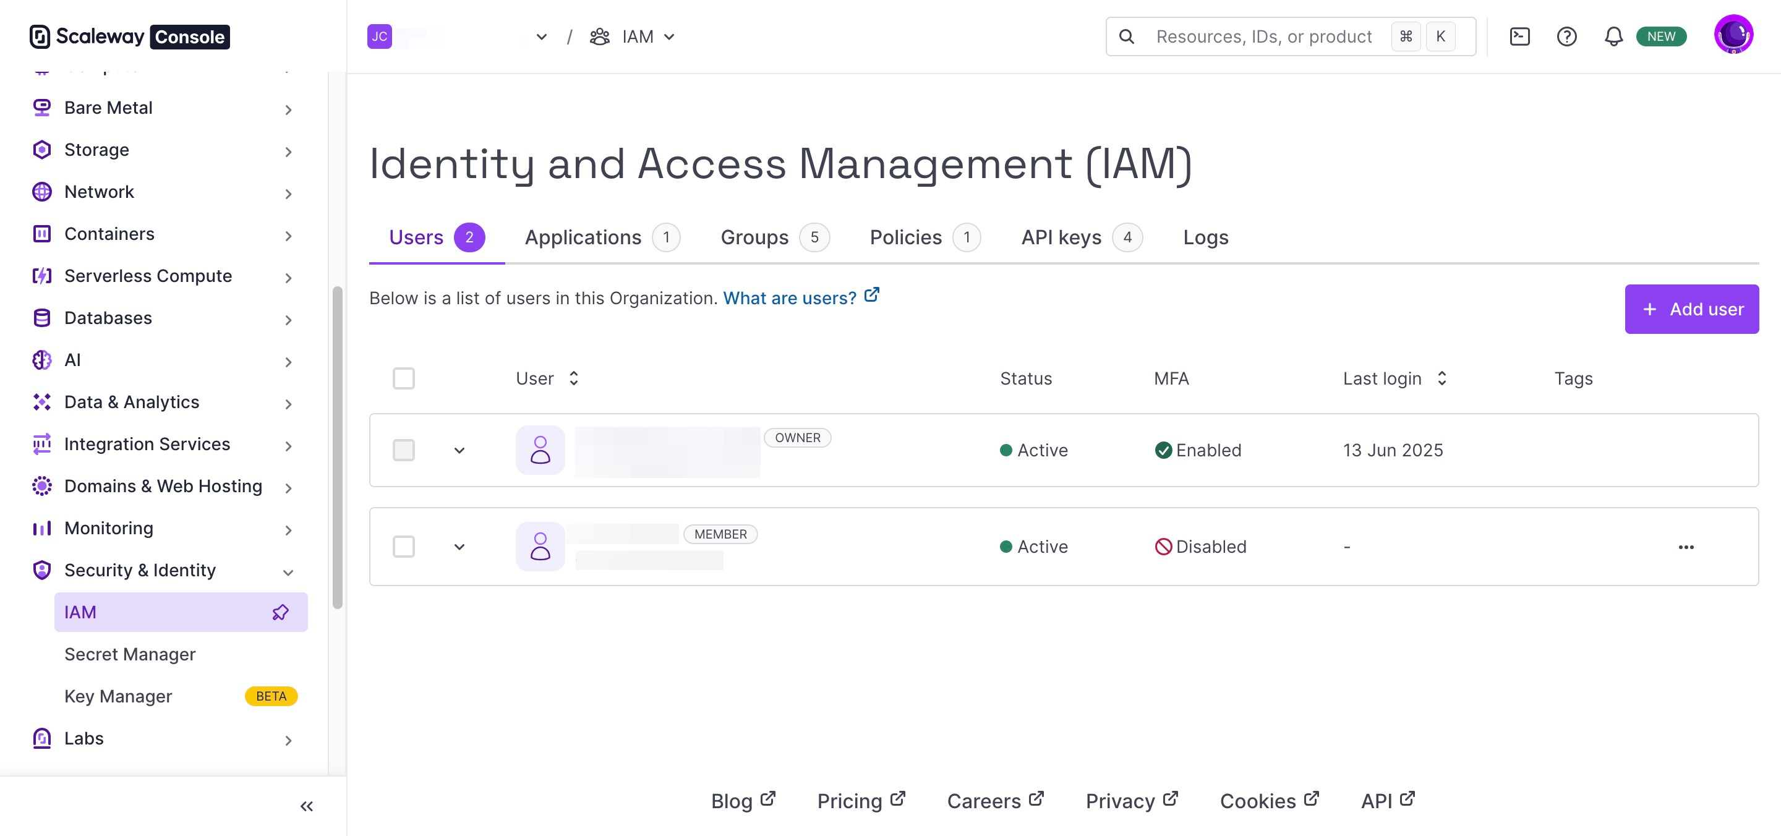Open the Bare Metal sidebar icon
Viewport: 1781px width, 836px height.
(x=41, y=108)
